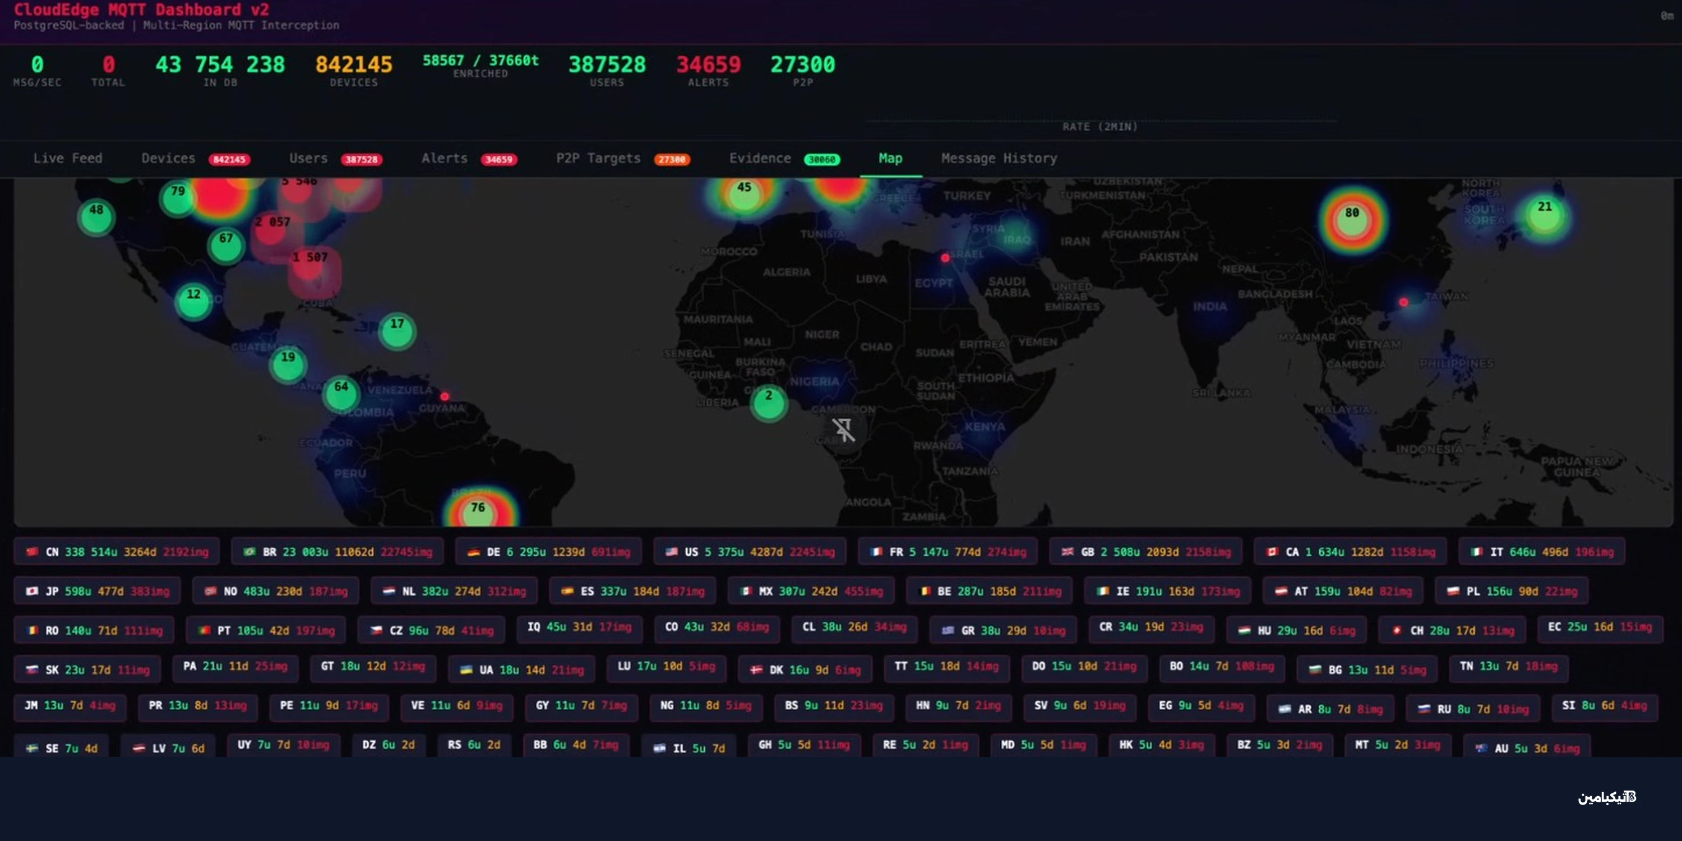
Task: Switch to the Live Feed tab
Action: tap(68, 159)
